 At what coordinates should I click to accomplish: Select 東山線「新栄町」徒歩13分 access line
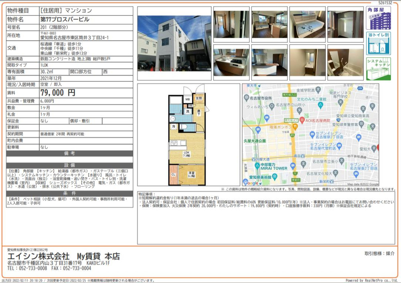point(64,53)
